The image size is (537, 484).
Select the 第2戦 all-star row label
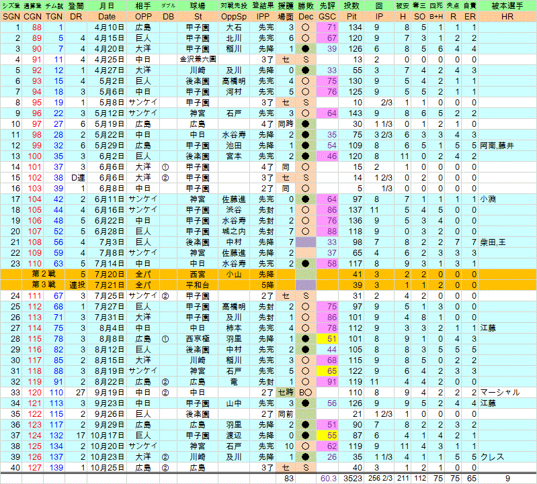pyautogui.click(x=44, y=275)
